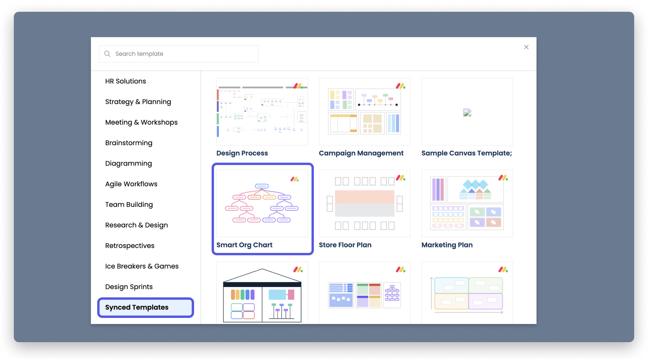Click monday logo on Design Process card
The image size is (648, 359).
(298, 86)
